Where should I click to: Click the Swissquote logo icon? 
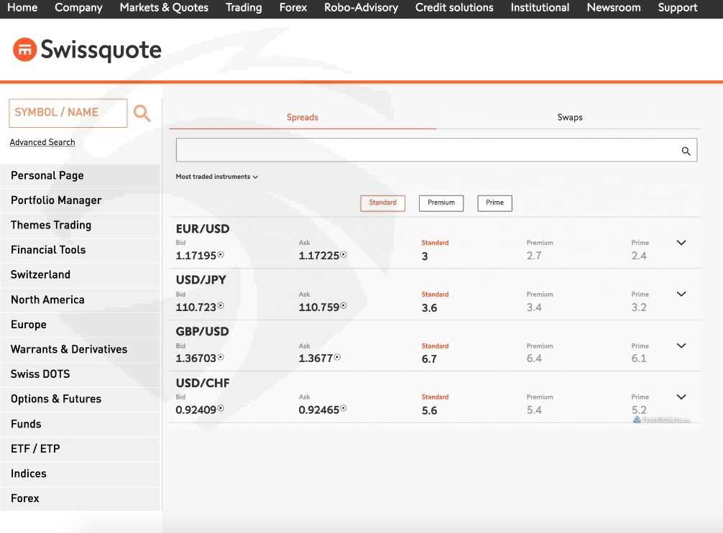pos(24,50)
